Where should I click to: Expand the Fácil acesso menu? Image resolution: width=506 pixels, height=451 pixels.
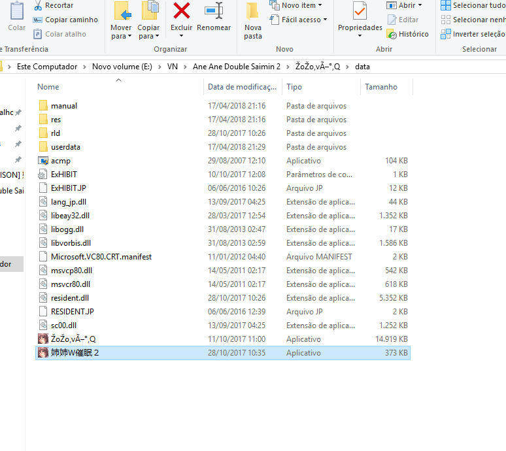(299, 20)
